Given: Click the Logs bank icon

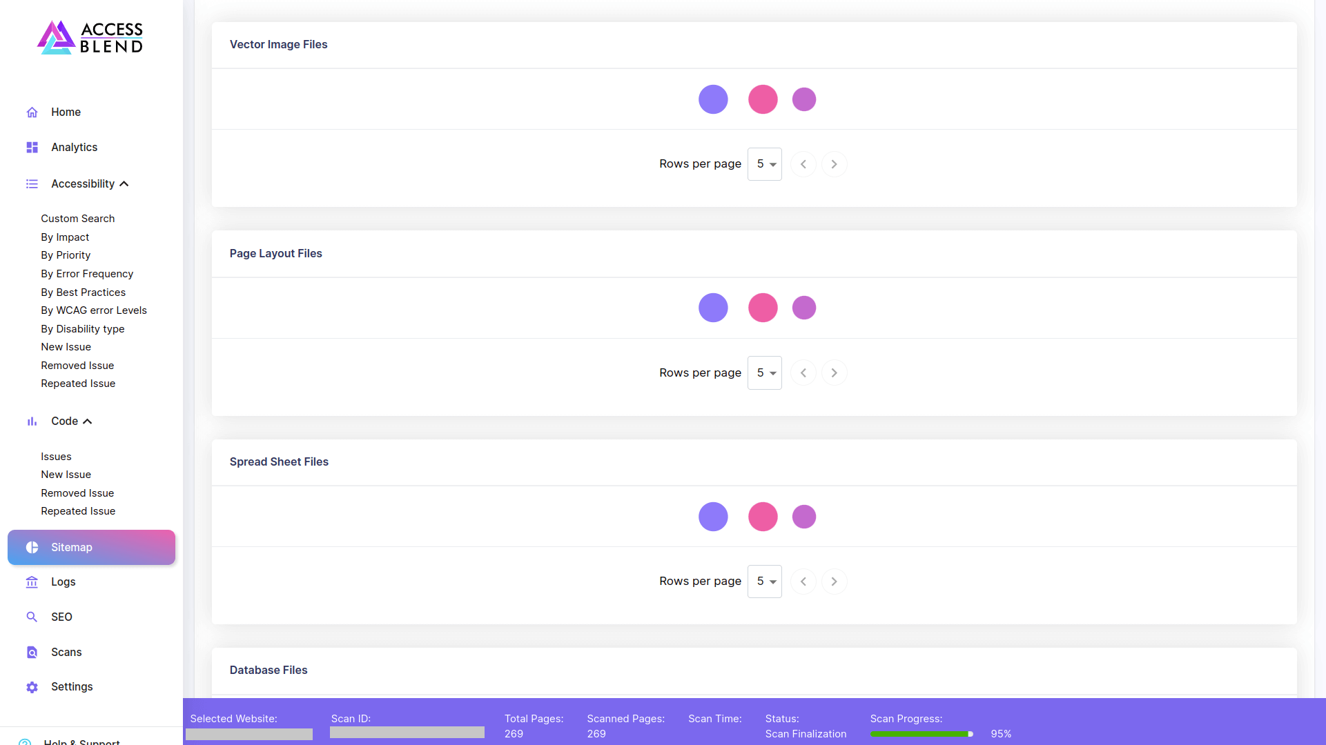Looking at the screenshot, I should [32, 582].
